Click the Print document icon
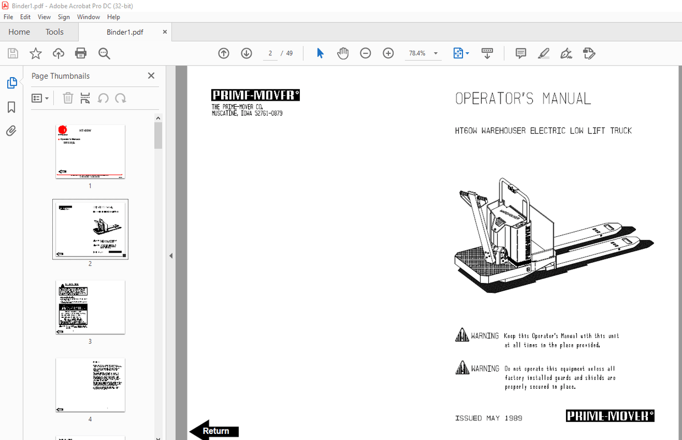682x440 pixels. click(x=81, y=53)
